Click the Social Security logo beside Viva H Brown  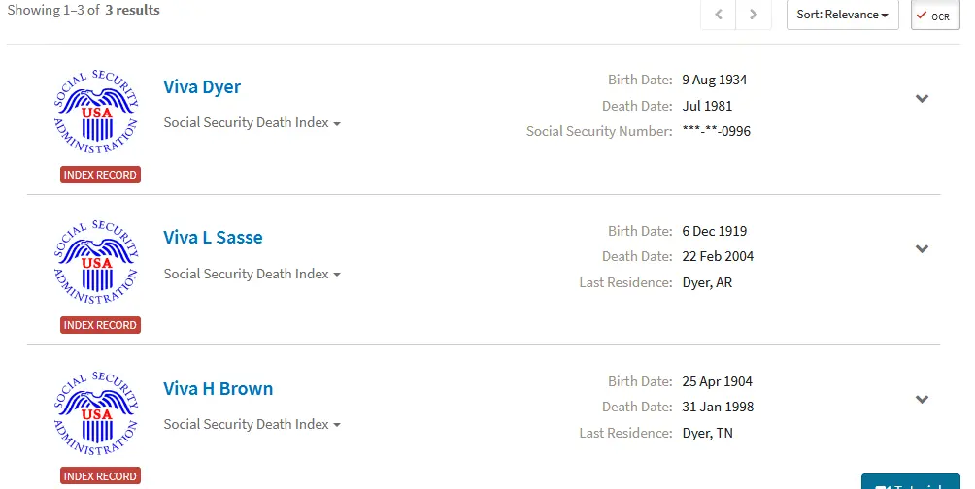pyautogui.click(x=96, y=413)
